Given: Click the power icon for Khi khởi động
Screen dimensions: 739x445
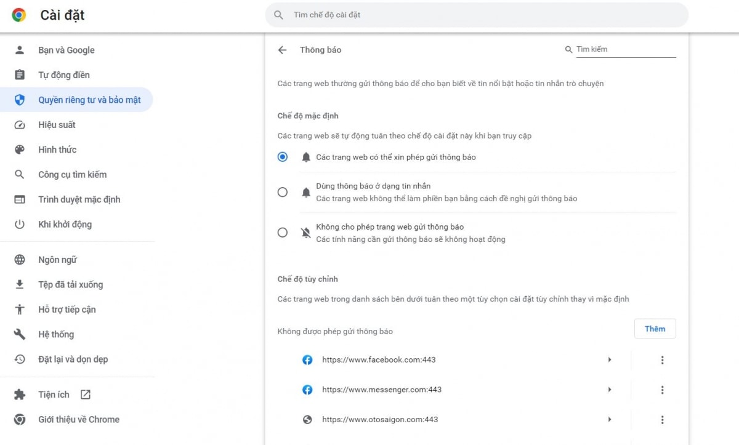Looking at the screenshot, I should [x=20, y=225].
